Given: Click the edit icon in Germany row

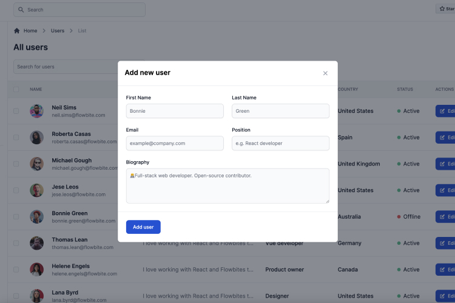Looking at the screenshot, I should (442, 243).
